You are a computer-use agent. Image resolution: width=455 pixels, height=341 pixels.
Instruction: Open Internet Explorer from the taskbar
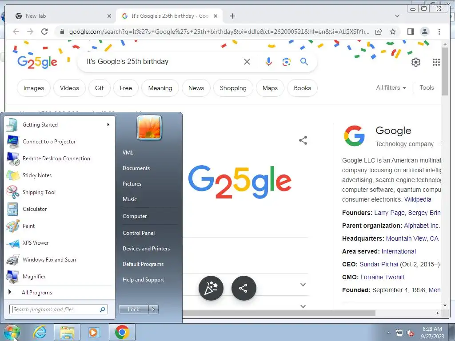click(x=40, y=332)
